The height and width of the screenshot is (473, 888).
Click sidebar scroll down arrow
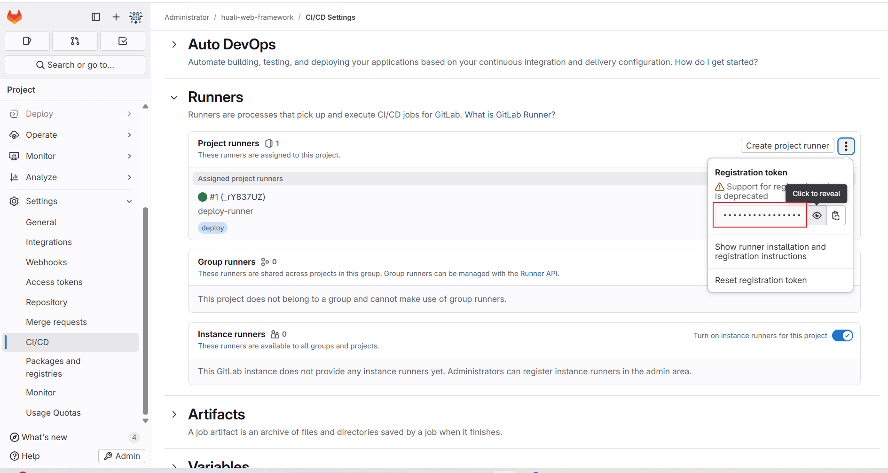point(145,421)
